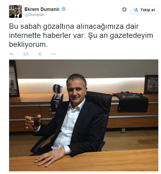Favorite the tweet with the star icon
Viewport: 161px width, 174px height.
tap(40, 54)
